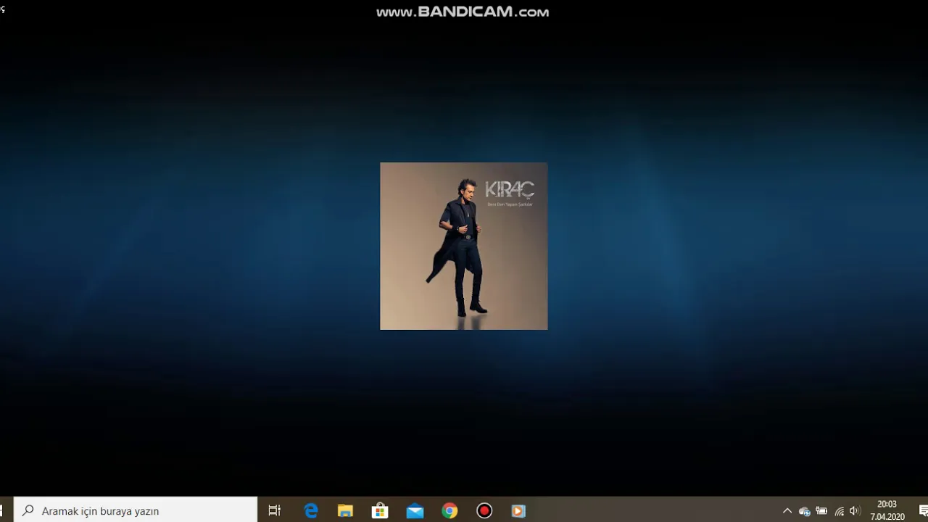This screenshot has height=522, width=928.
Task: Check the battery status tray icon
Action: (821, 511)
